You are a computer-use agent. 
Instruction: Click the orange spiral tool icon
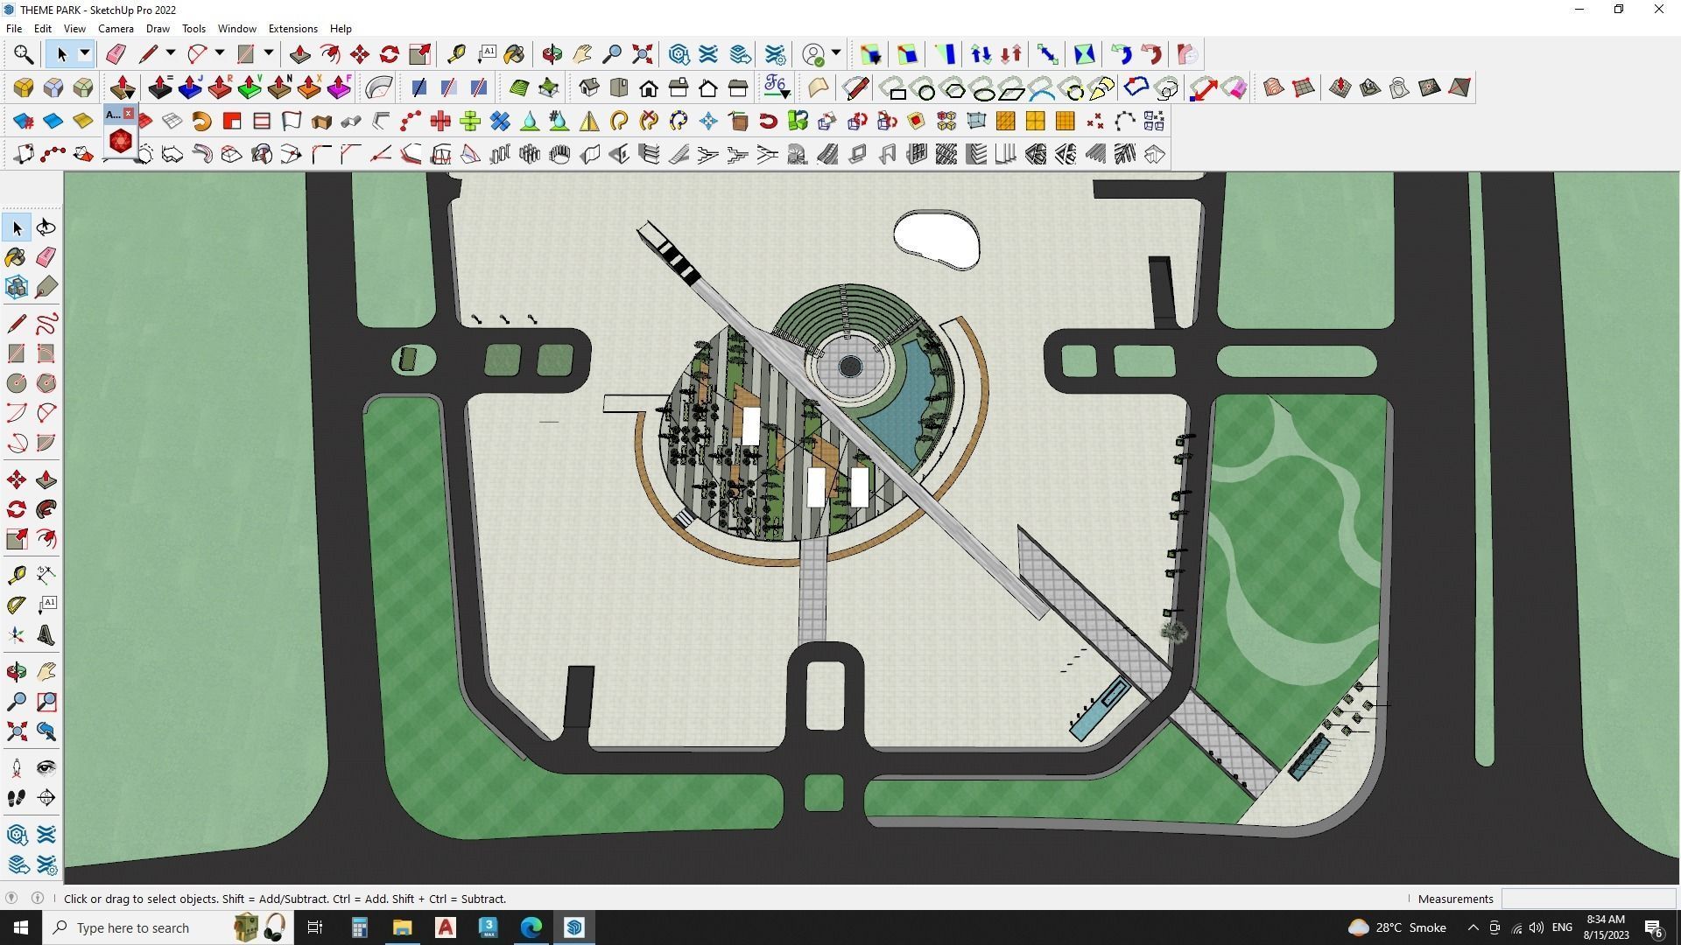pyautogui.click(x=202, y=122)
